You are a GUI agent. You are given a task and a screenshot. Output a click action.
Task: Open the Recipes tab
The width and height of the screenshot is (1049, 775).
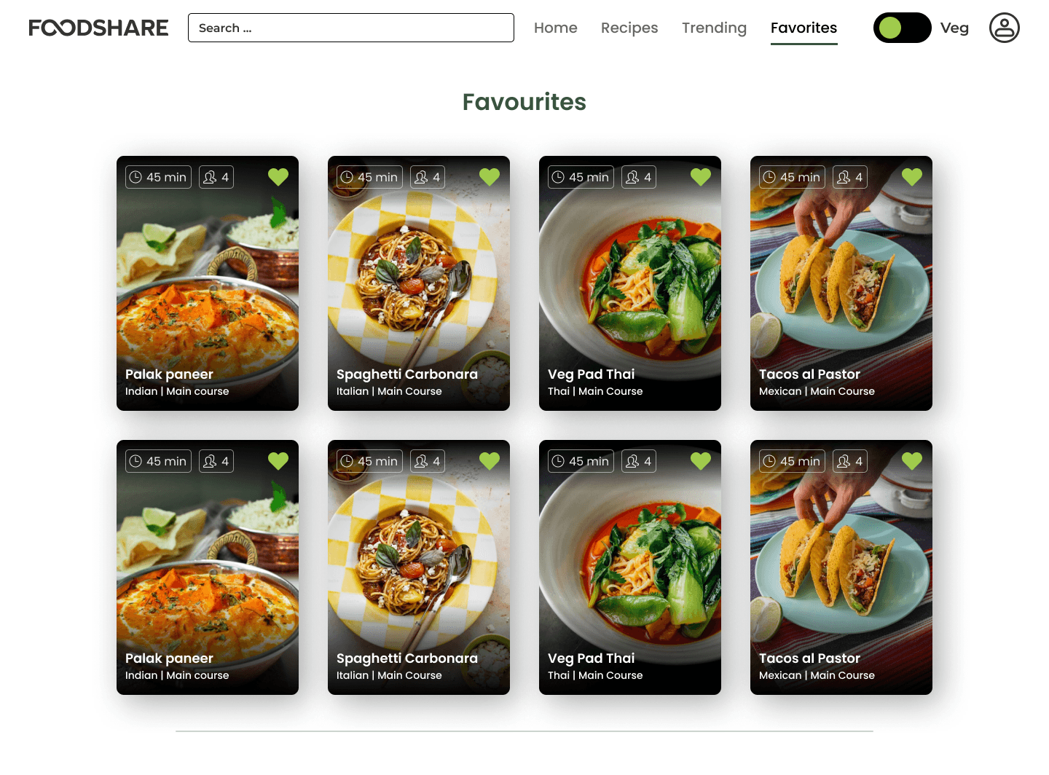click(629, 28)
